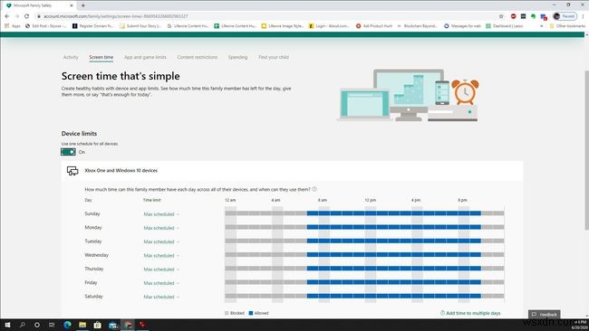This screenshot has width=589, height=331.
Task: Expand Thursday's Max scheduled time limit dropdown
Action: pos(161,270)
